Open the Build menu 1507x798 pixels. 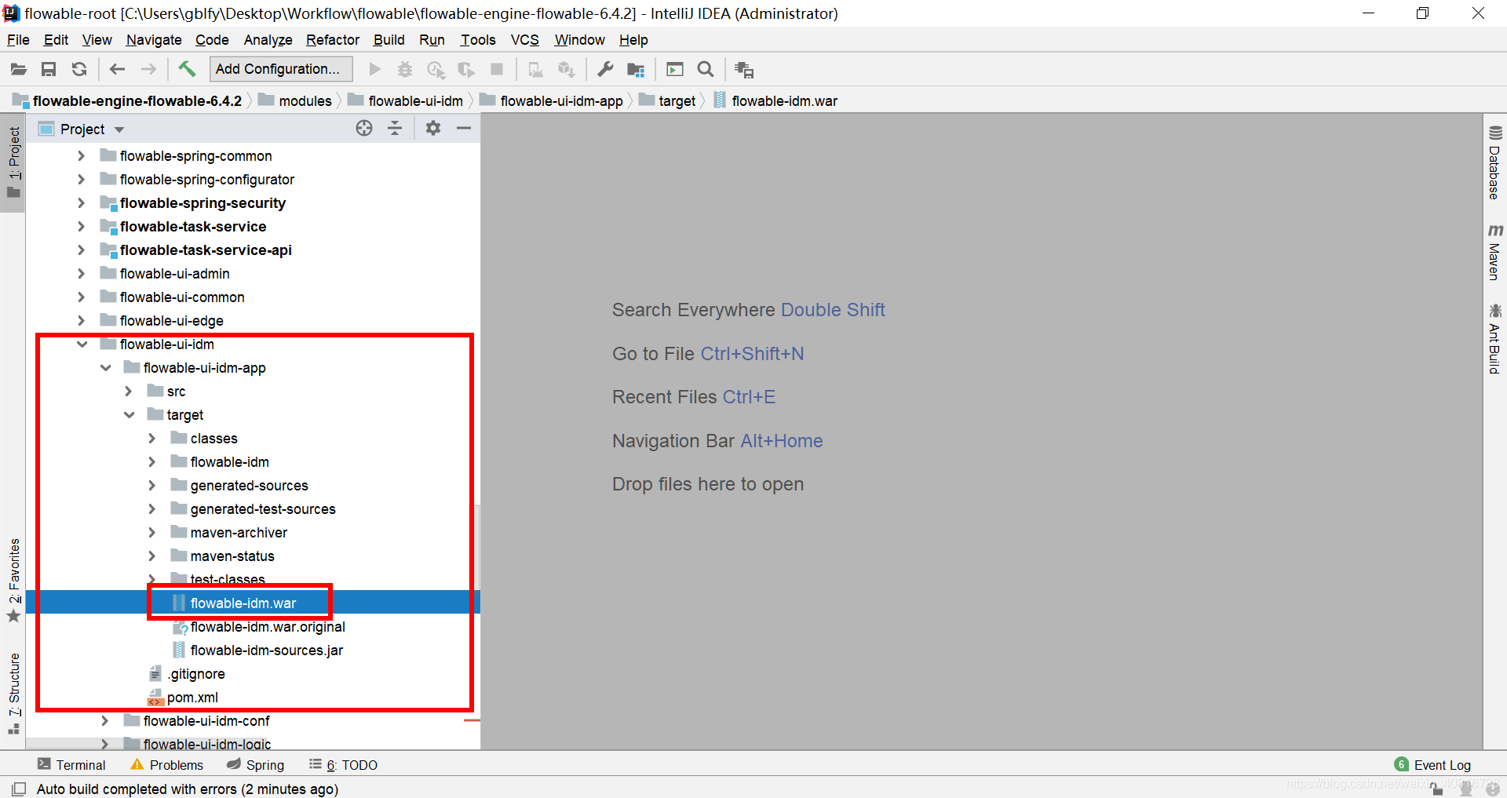(389, 40)
